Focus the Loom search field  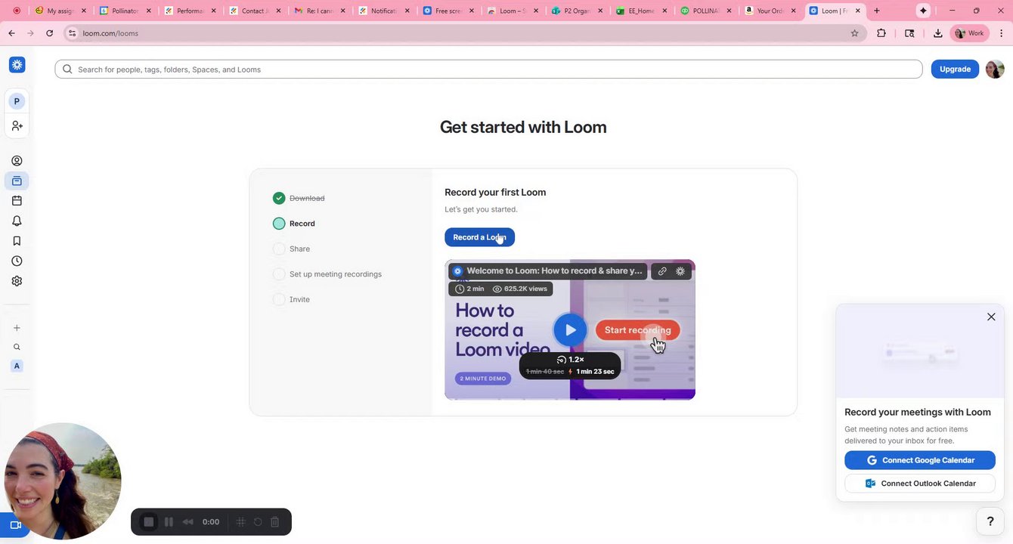pos(488,70)
